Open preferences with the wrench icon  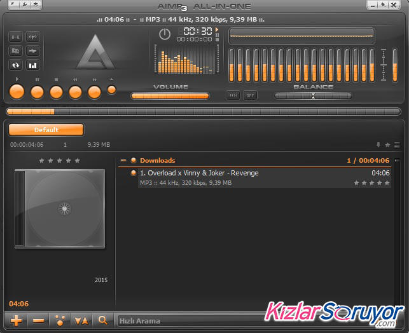25,4
